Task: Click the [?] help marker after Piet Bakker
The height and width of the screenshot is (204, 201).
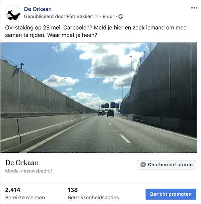Action: (96, 16)
